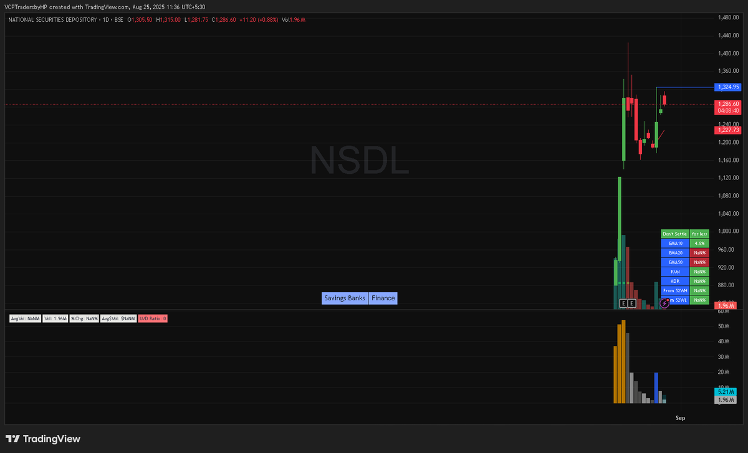Click the RVol table cell

(x=674, y=272)
